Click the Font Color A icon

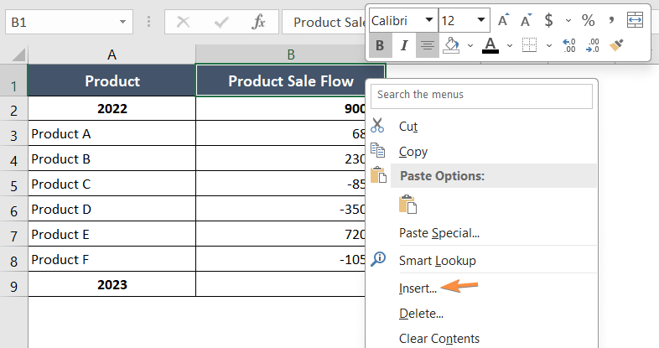pos(490,45)
